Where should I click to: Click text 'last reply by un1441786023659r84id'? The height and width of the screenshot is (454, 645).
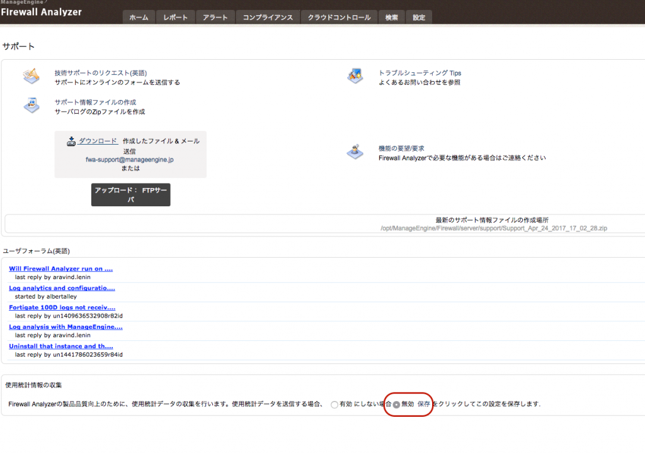(x=69, y=354)
